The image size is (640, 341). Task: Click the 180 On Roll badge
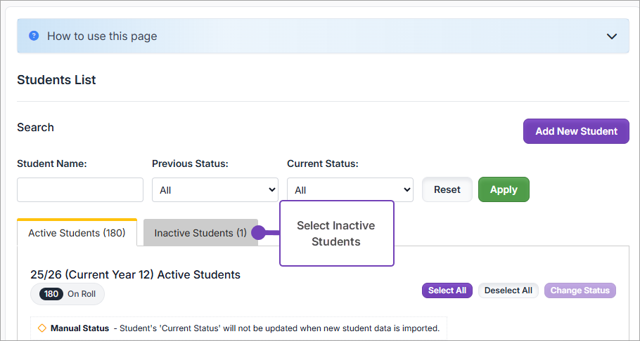(68, 294)
